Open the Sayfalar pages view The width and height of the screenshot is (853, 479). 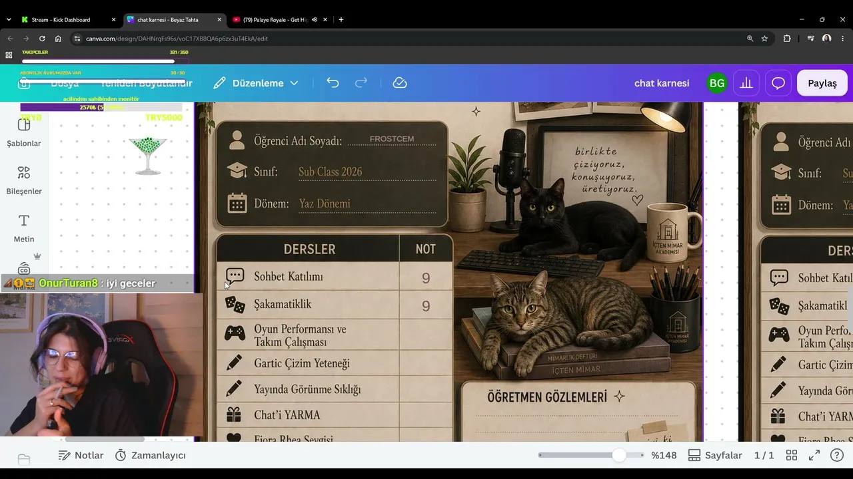(715, 456)
